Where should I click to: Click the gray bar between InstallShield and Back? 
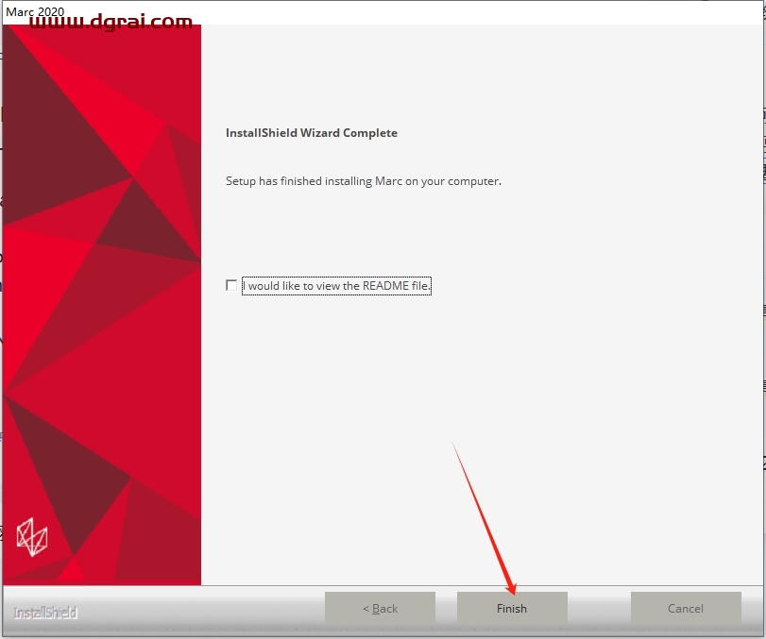coord(200,608)
